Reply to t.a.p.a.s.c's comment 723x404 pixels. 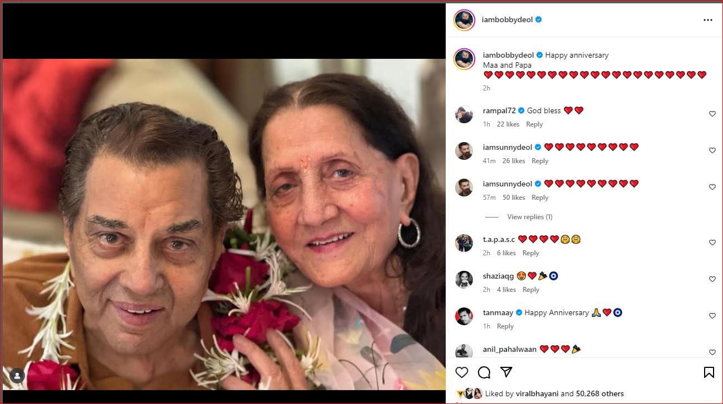click(x=530, y=253)
